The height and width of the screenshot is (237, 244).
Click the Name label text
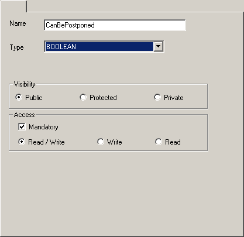(x=18, y=23)
